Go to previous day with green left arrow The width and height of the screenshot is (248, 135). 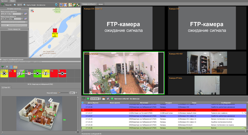[x=88, y=99]
